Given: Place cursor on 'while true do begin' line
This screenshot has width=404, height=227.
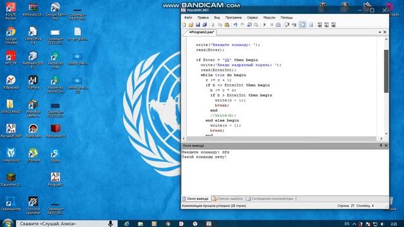Looking at the screenshot, I should tap(223, 75).
